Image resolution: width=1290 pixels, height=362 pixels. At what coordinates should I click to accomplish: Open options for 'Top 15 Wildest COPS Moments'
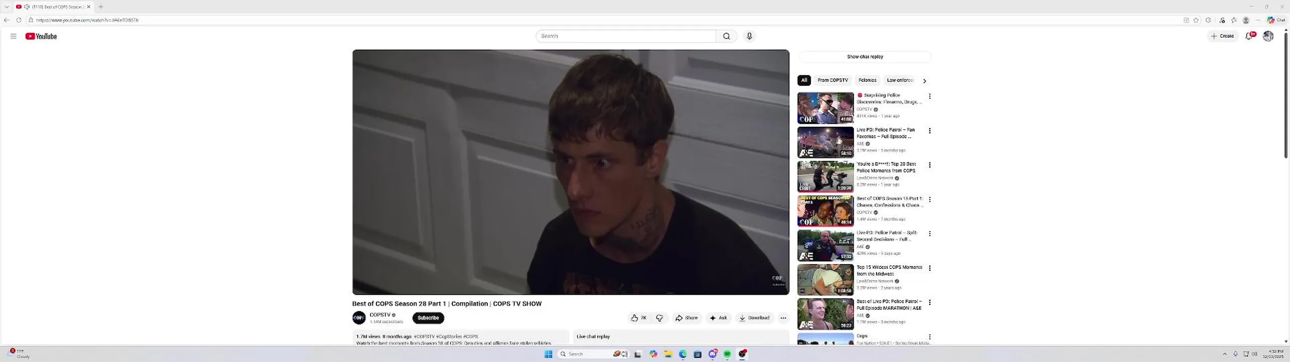point(930,268)
